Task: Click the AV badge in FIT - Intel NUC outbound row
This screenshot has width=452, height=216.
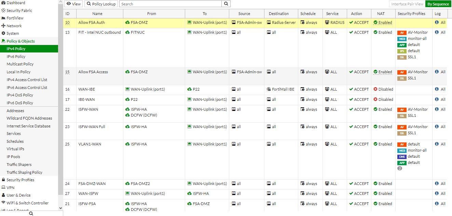Action: pyautogui.click(x=402, y=33)
